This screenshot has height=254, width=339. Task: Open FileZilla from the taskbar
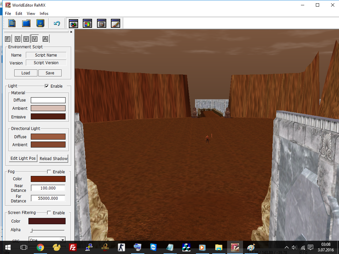[x=73, y=247]
